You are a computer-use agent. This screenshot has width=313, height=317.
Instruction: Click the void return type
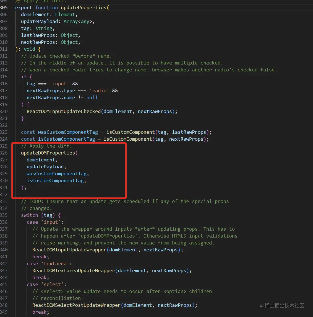[x=30, y=49]
